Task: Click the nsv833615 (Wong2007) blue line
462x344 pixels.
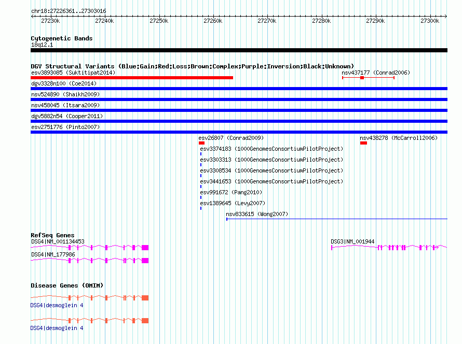Action: 337,219
